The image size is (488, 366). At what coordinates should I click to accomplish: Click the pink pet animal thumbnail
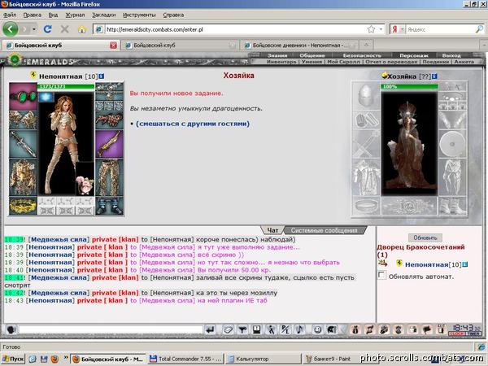pyautogui.click(x=85, y=185)
